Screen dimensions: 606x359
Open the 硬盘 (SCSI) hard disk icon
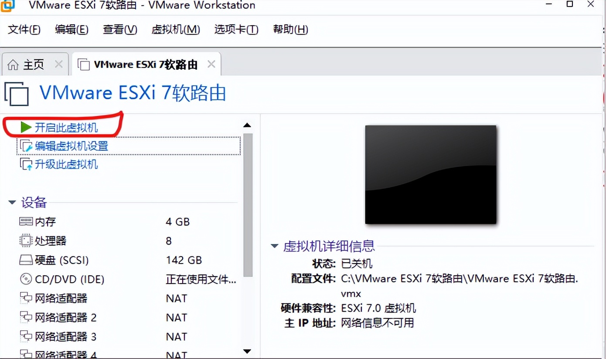26,260
